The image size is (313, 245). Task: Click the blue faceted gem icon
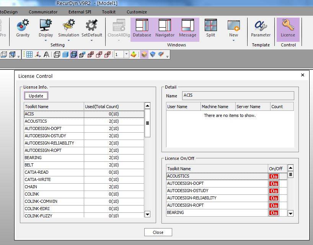(153, 54)
